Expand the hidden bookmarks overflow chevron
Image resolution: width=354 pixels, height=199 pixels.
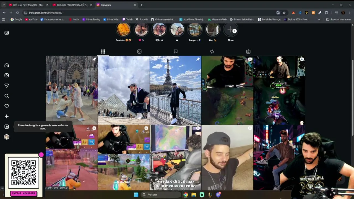pos(319,20)
